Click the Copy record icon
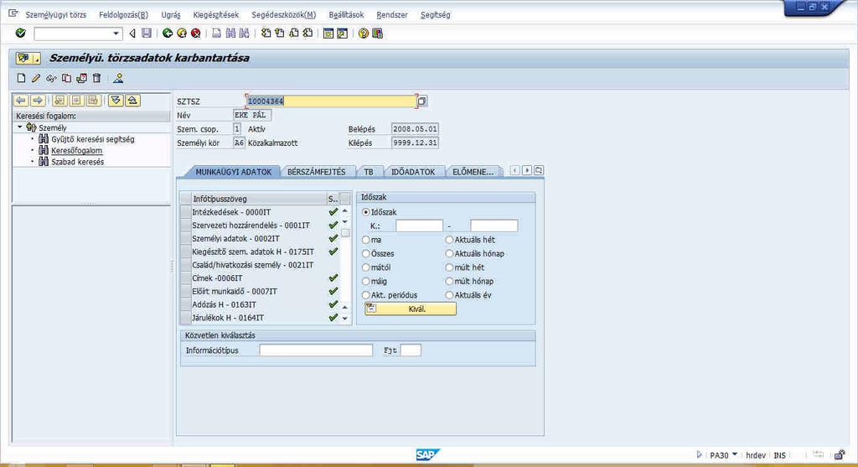 click(x=66, y=78)
